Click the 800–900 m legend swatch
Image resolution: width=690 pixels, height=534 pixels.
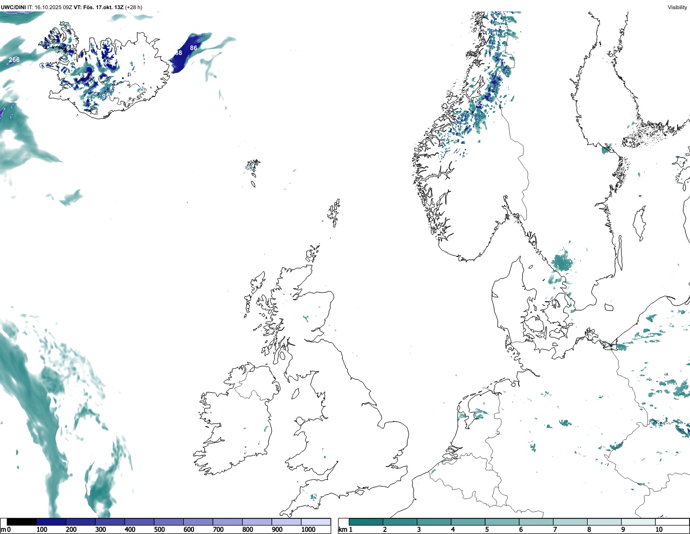click(x=257, y=522)
